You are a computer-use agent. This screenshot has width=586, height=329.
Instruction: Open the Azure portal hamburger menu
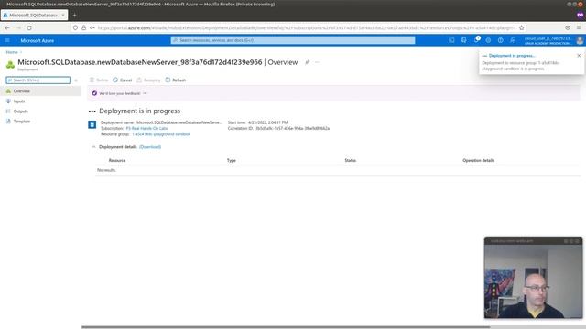tap(7, 40)
